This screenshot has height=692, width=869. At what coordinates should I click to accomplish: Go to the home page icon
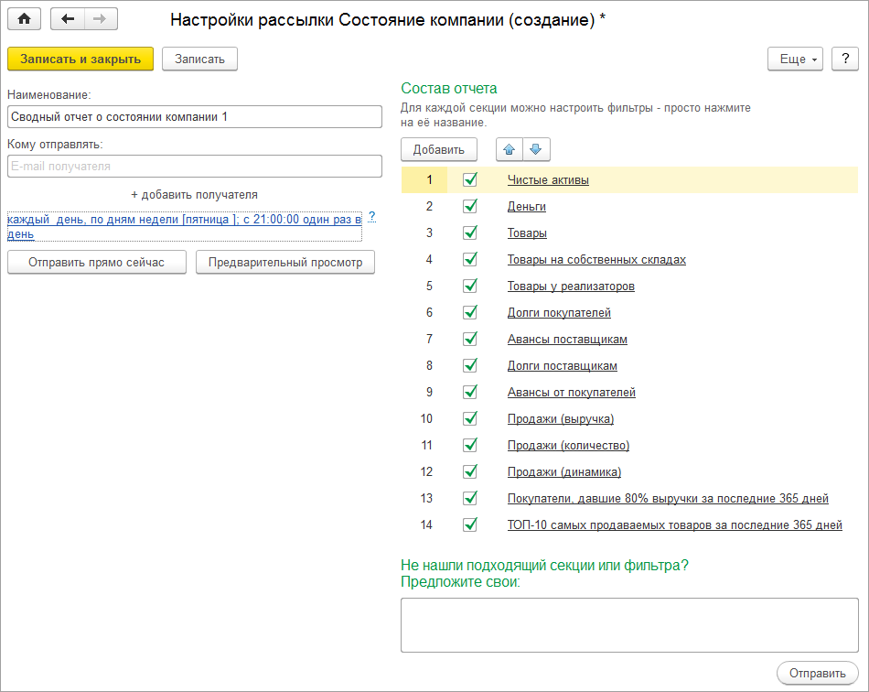(25, 19)
